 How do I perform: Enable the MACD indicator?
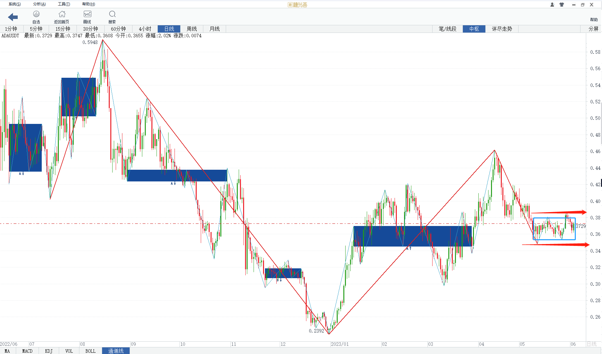27,351
